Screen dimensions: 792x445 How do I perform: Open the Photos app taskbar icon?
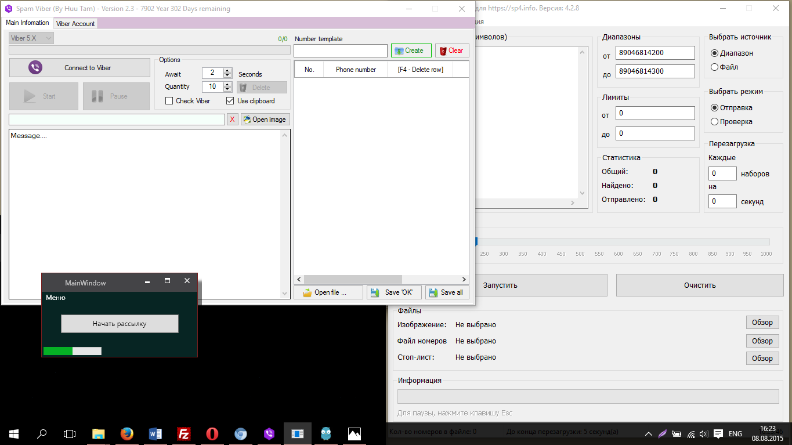355,433
